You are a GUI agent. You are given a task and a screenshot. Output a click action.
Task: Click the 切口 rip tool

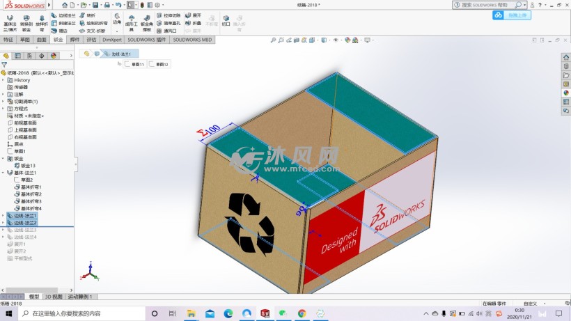pos(226,20)
